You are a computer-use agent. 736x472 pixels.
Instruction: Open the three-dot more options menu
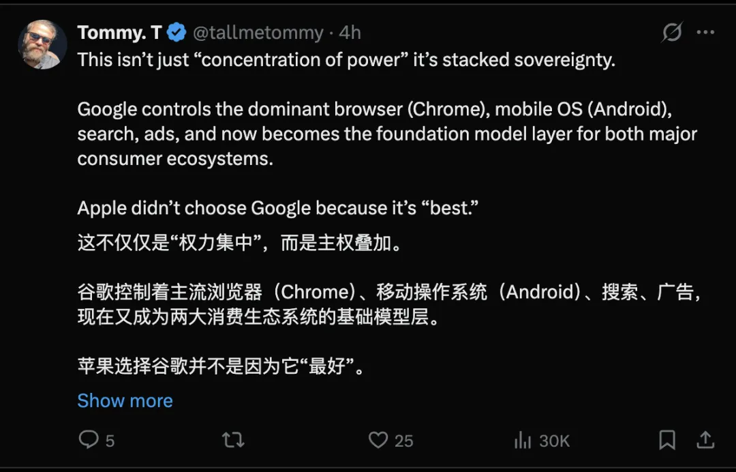(706, 30)
